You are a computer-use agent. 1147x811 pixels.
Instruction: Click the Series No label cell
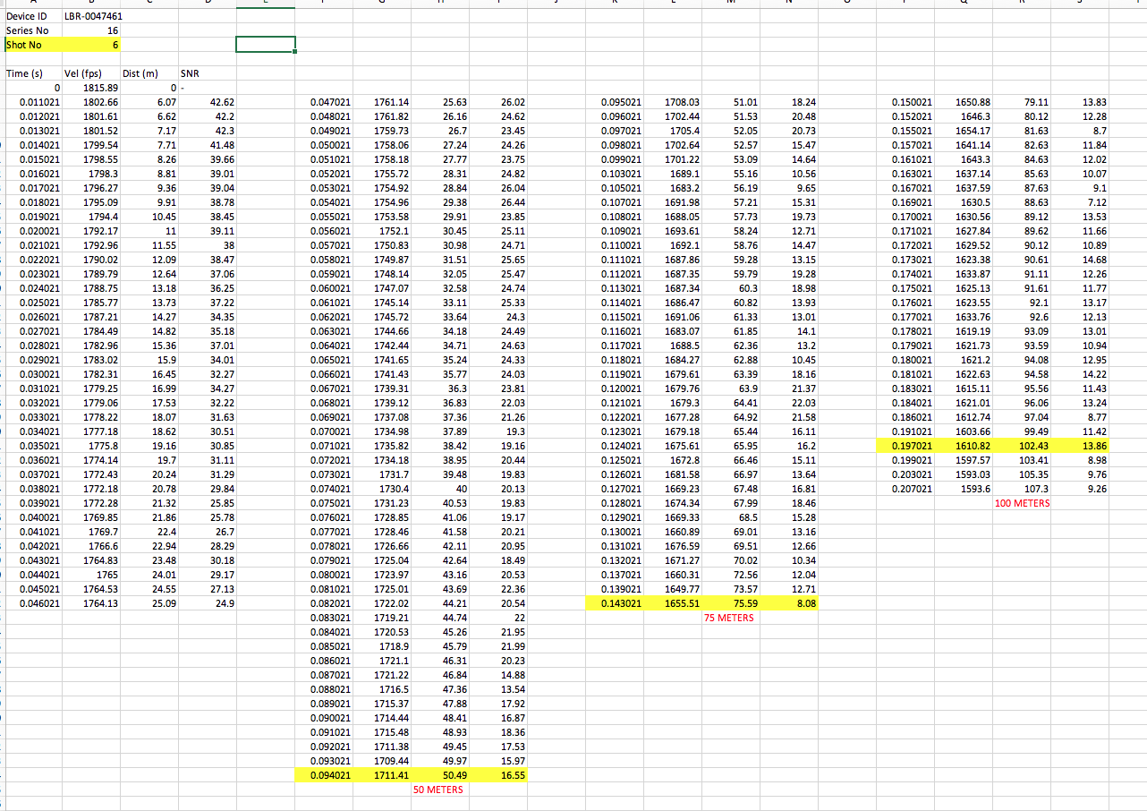pos(27,30)
